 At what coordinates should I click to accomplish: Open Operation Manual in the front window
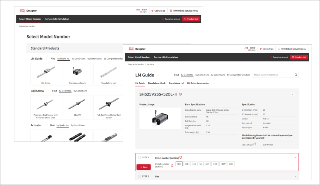(279, 57)
